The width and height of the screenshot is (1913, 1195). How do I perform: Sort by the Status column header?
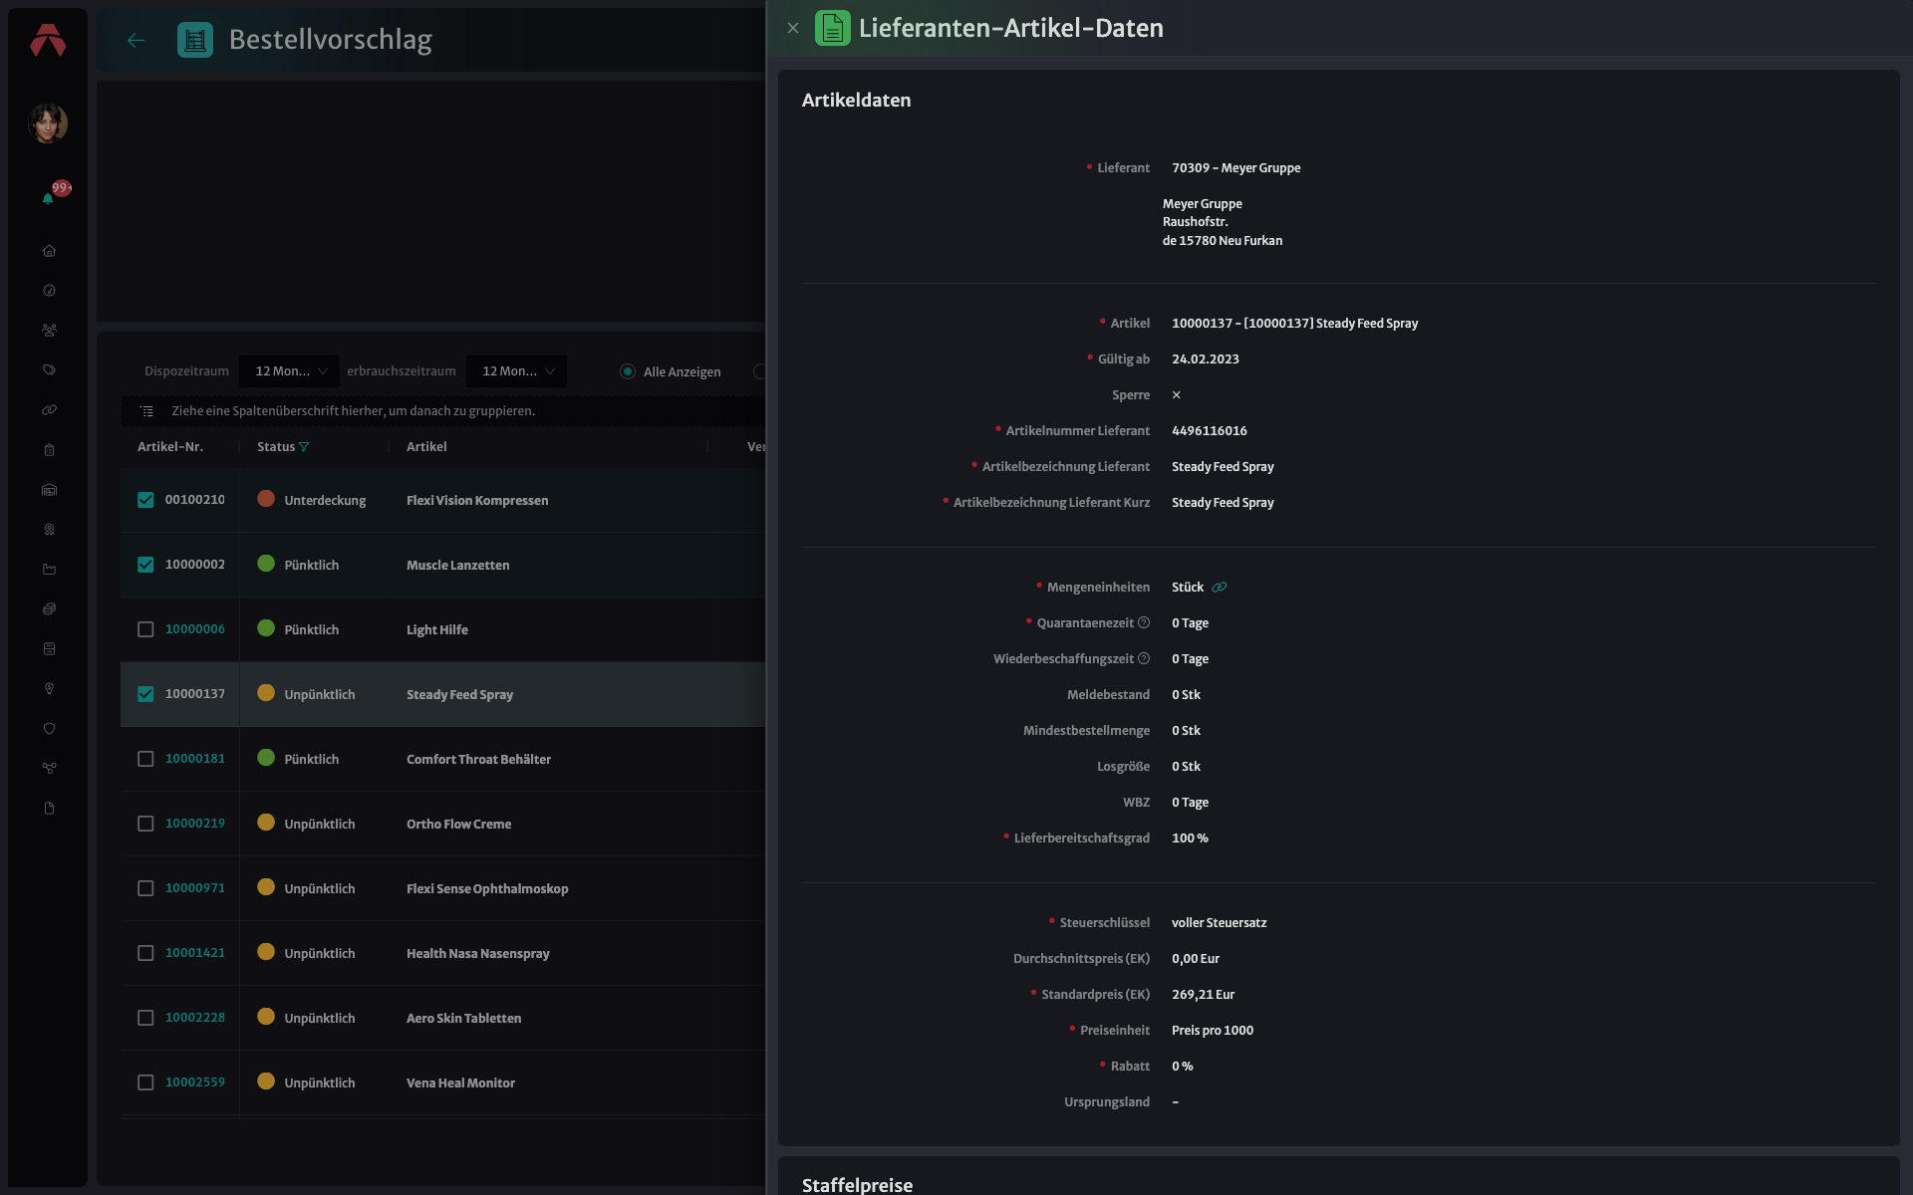[276, 447]
